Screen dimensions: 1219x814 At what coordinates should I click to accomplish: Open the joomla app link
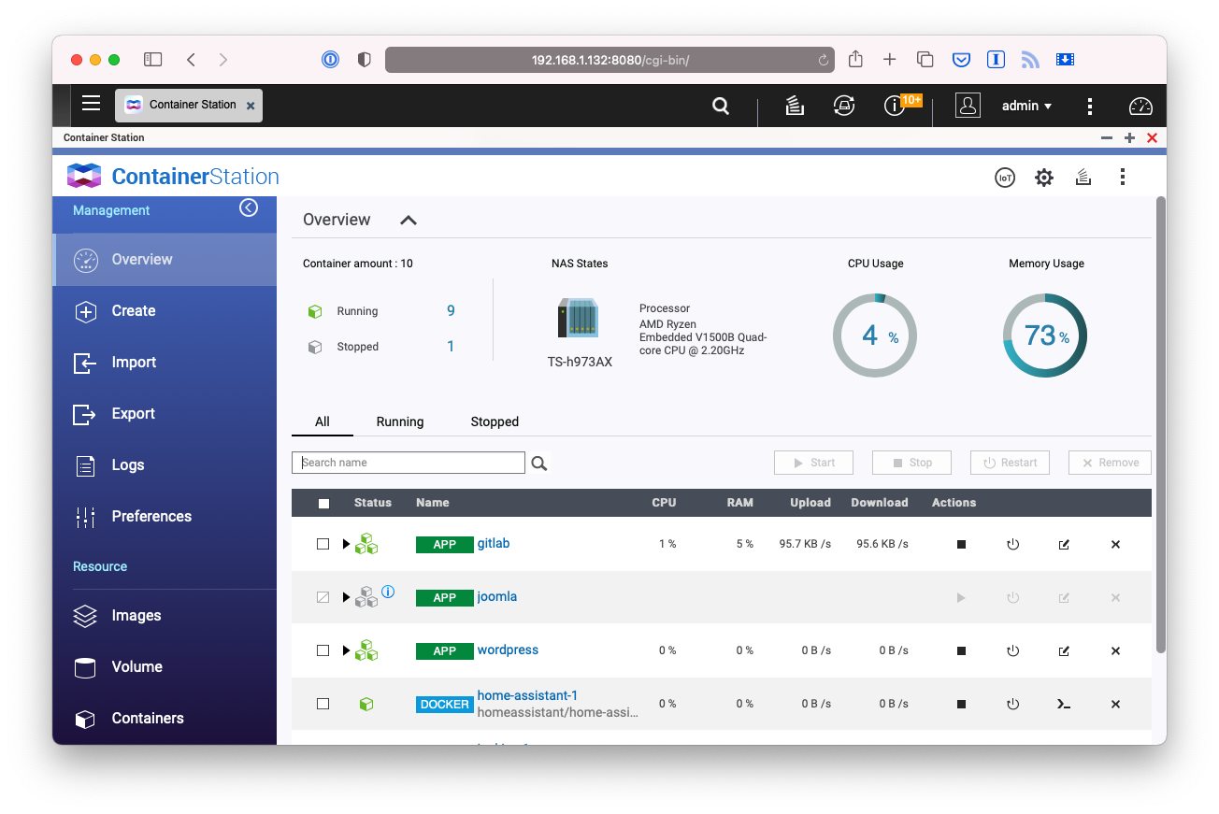coord(496,596)
